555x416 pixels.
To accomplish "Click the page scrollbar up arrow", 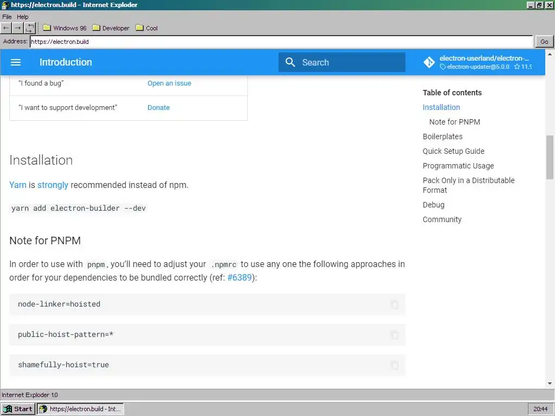I will click(550, 54).
